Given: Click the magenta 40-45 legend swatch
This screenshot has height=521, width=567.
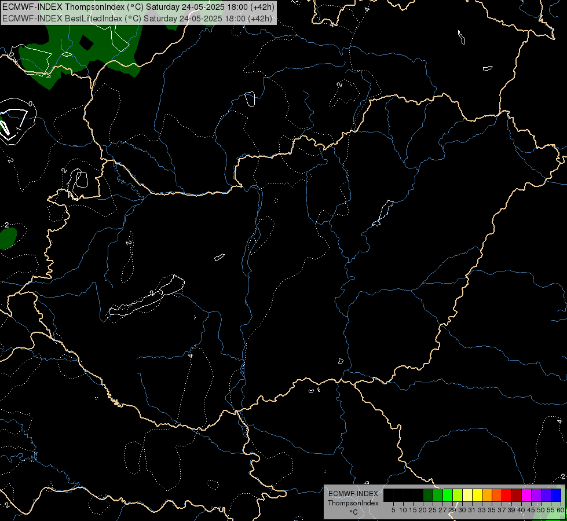Looking at the screenshot, I should pos(526,495).
